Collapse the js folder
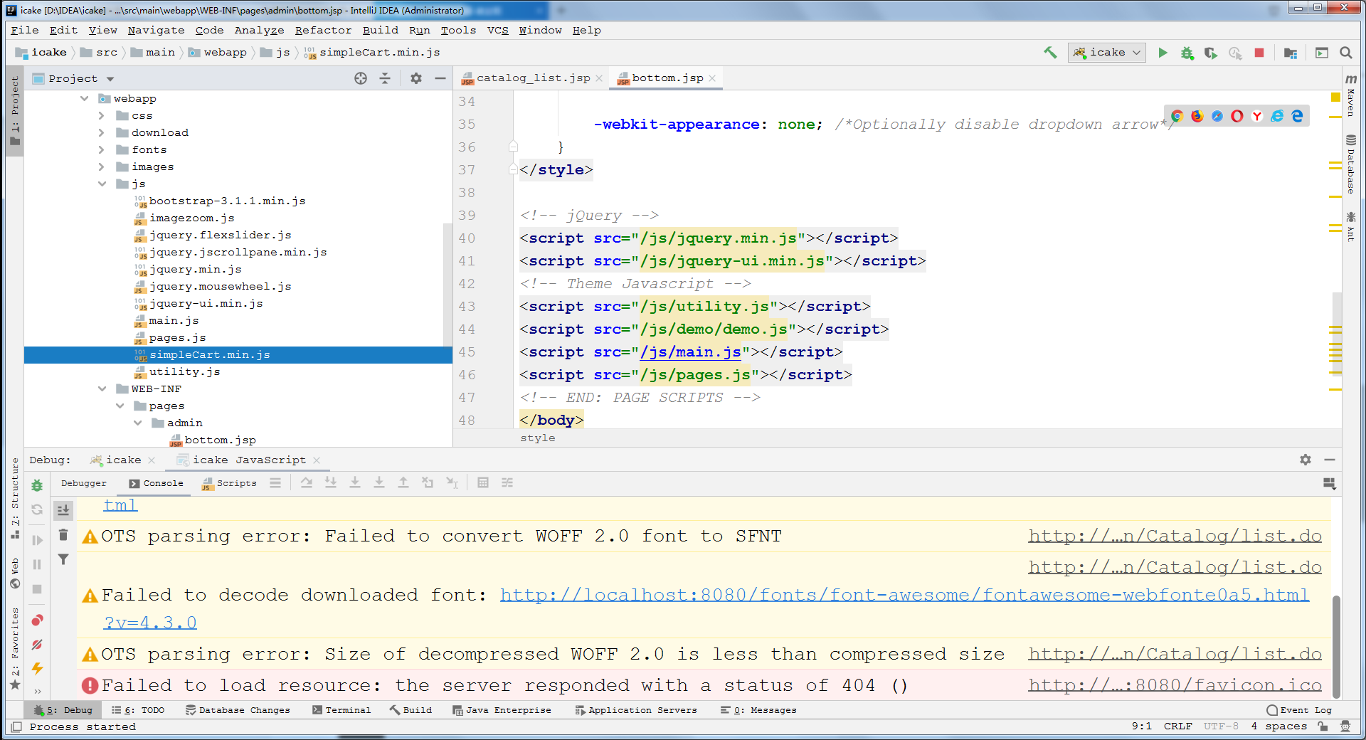The height and width of the screenshot is (740, 1366). click(x=102, y=184)
